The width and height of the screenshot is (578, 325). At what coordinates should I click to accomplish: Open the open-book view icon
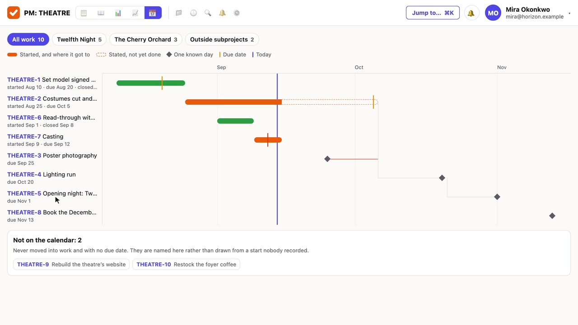tap(101, 13)
